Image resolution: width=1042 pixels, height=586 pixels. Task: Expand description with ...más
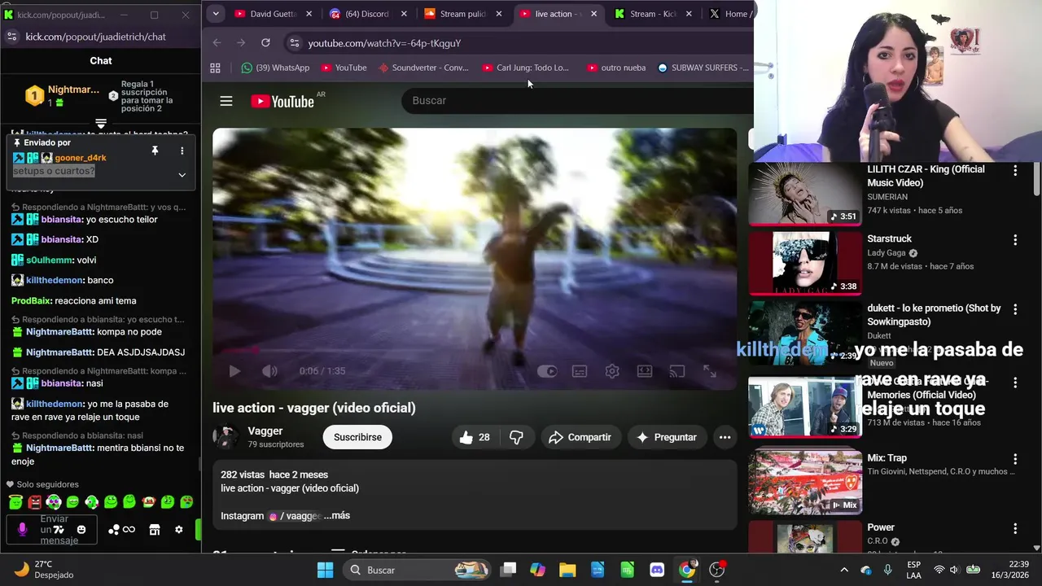[336, 515]
